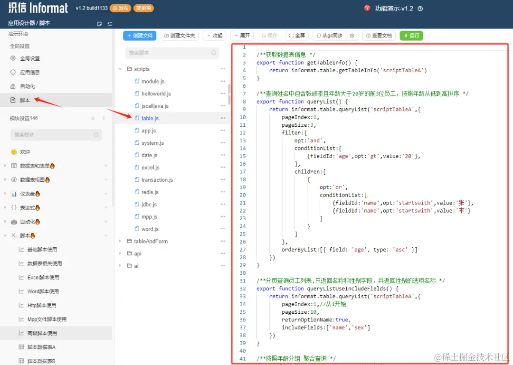
Task: Click the 保存 button
Action: tap(270, 36)
